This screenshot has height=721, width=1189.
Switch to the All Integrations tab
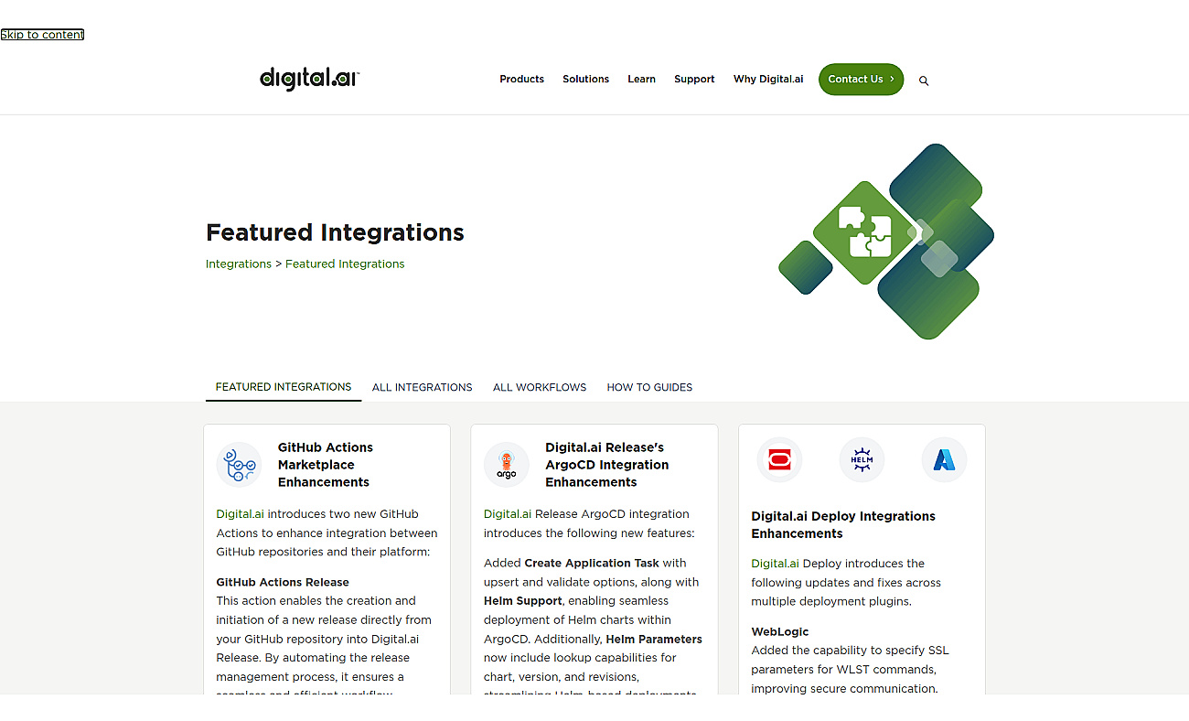422,387
